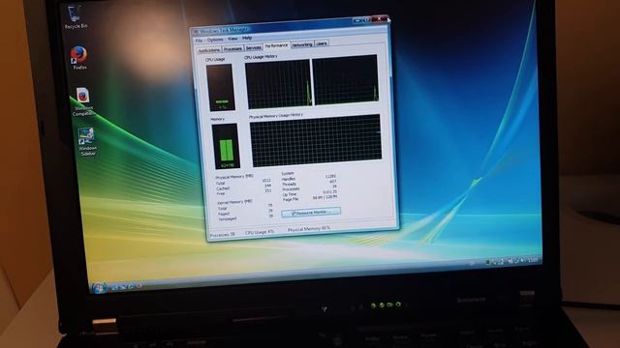Open the Windows Sidebar desktop shortcut
The height and width of the screenshot is (348, 620).
point(86,141)
